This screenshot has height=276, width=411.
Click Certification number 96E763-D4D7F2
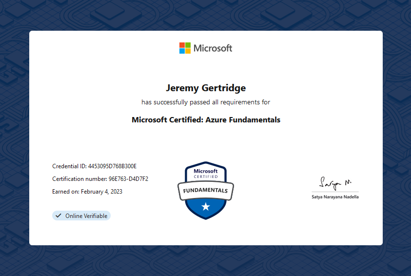click(100, 179)
